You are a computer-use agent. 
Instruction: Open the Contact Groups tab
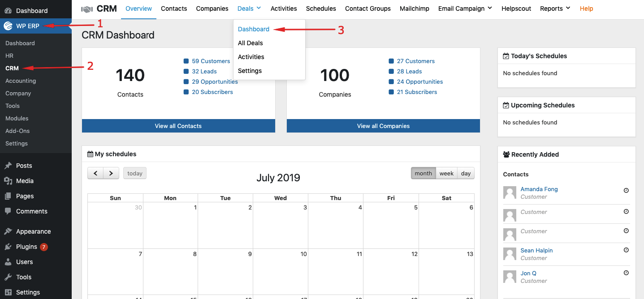click(x=368, y=9)
